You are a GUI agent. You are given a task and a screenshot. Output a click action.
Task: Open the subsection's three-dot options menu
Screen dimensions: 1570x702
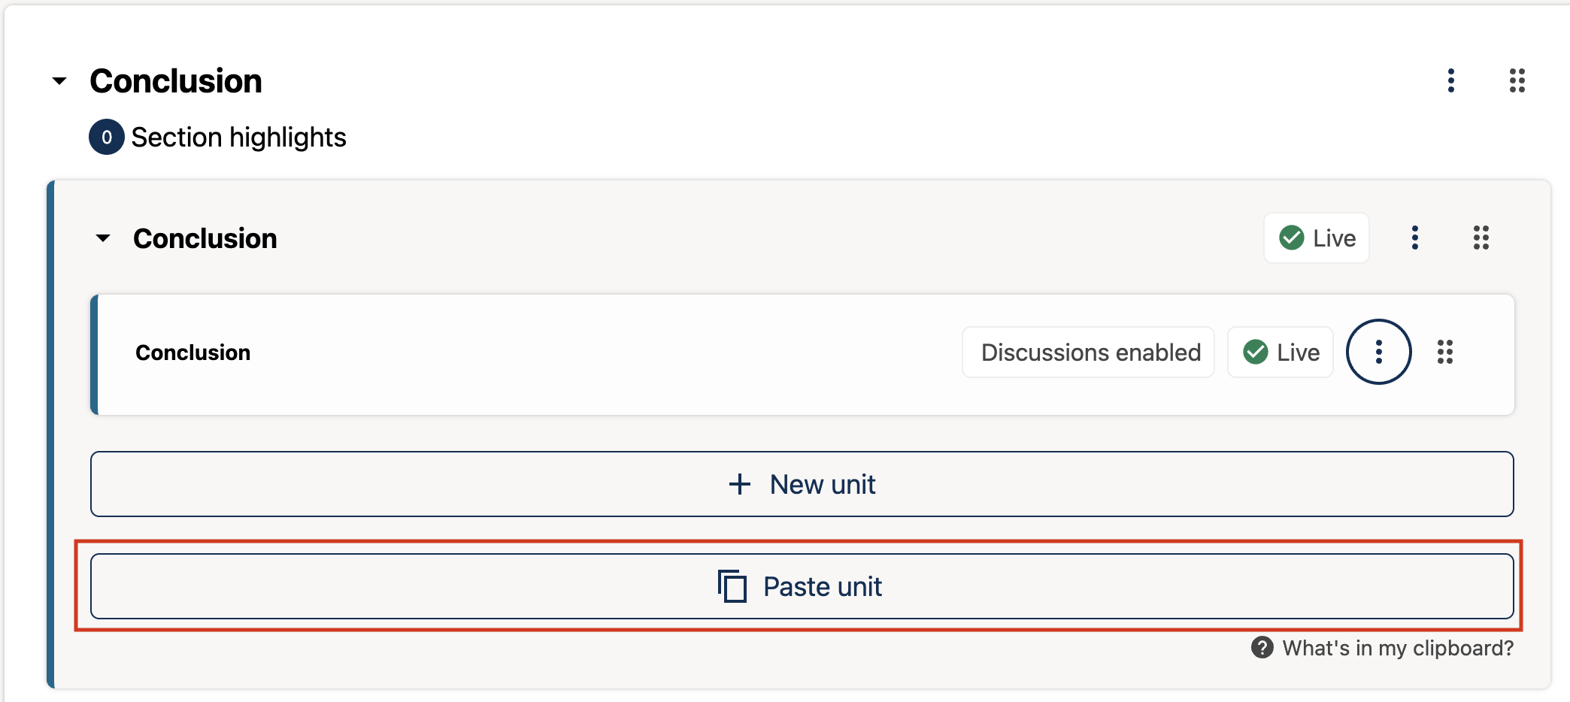tap(1414, 238)
